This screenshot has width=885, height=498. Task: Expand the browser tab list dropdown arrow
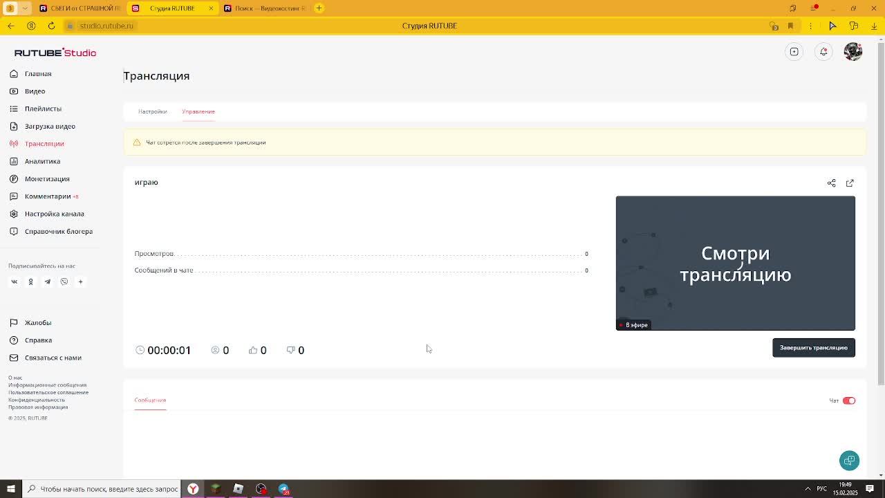point(25,8)
